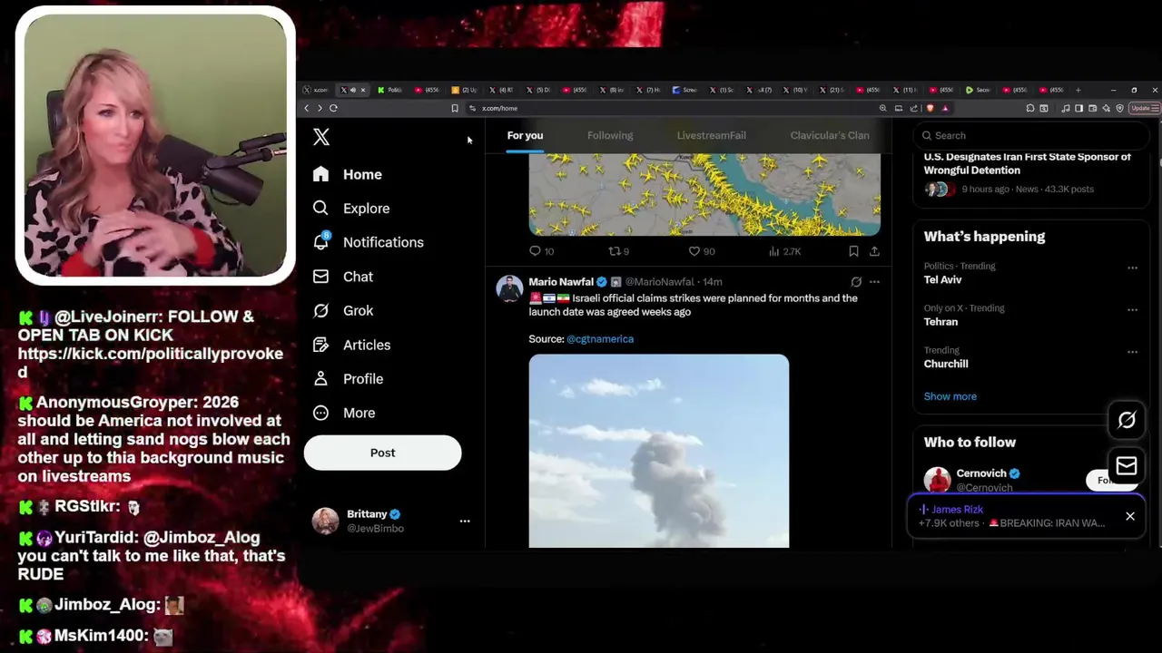Open the Cernovich profile name
1162x653 pixels.
click(981, 473)
